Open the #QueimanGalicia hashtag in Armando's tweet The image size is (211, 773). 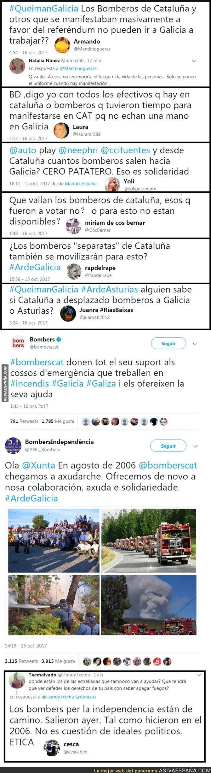click(x=44, y=9)
